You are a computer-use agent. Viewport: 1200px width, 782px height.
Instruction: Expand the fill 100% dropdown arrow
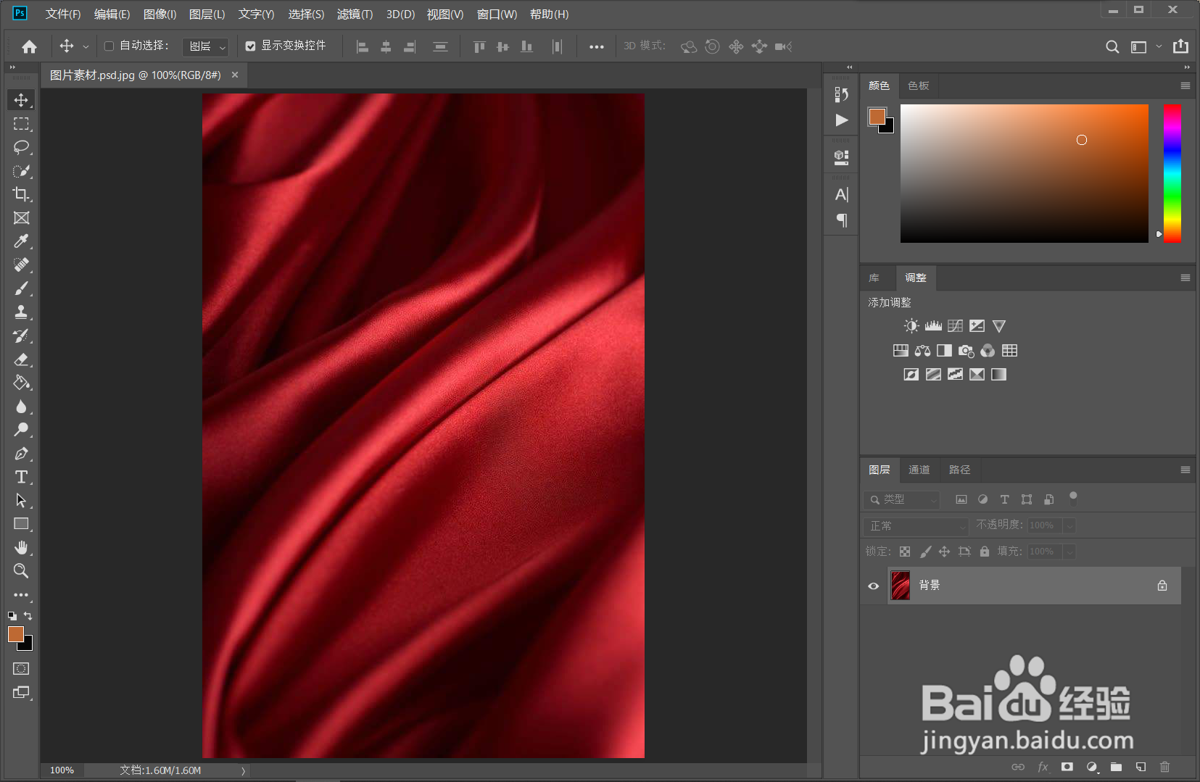1070,552
